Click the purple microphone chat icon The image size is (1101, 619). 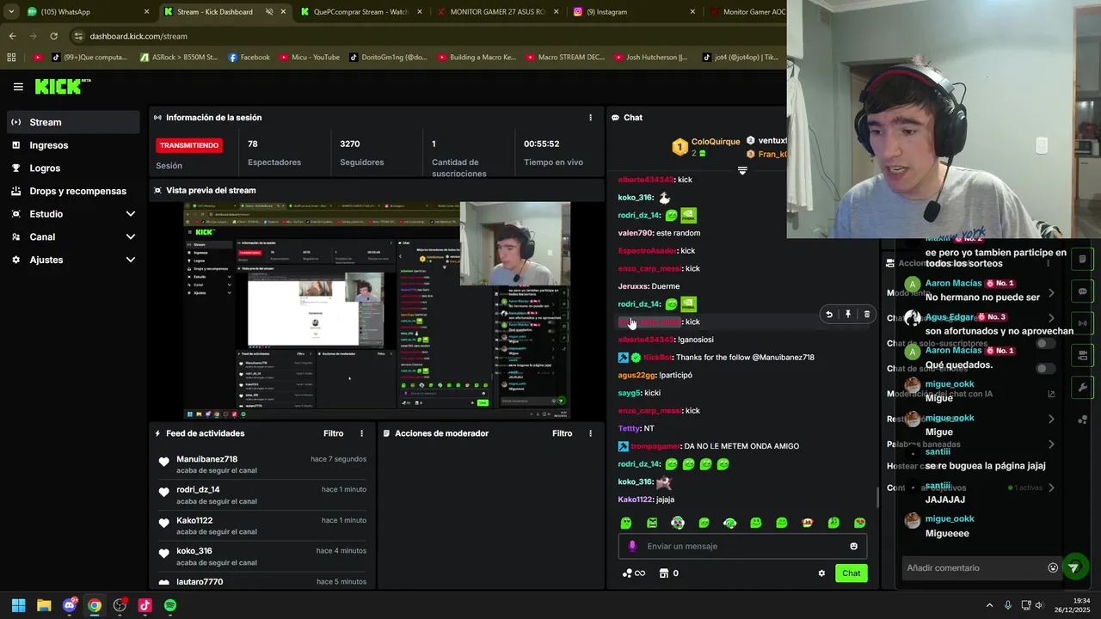pyautogui.click(x=632, y=546)
